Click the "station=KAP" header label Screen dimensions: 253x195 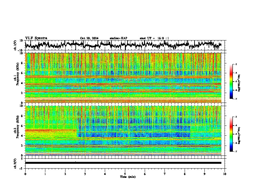(x=119, y=38)
